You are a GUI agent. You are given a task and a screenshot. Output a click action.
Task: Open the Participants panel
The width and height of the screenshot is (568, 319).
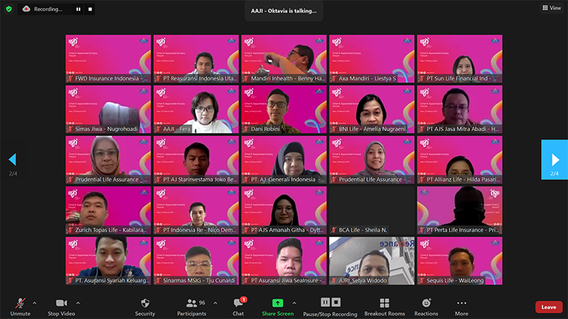click(x=192, y=307)
